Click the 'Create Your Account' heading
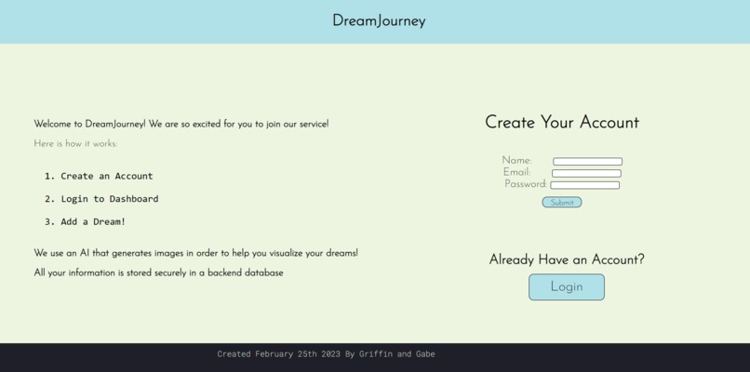 pyautogui.click(x=562, y=123)
